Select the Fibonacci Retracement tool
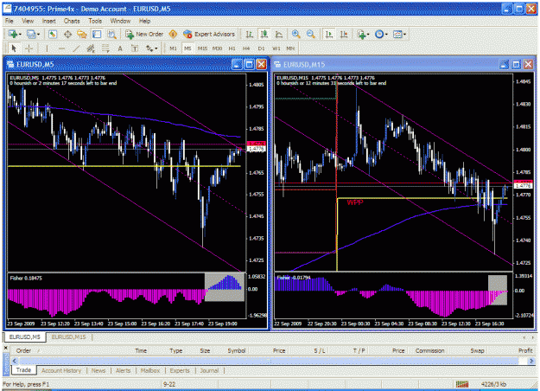Image resolution: width=540 pixels, height=391 pixels. [x=105, y=48]
